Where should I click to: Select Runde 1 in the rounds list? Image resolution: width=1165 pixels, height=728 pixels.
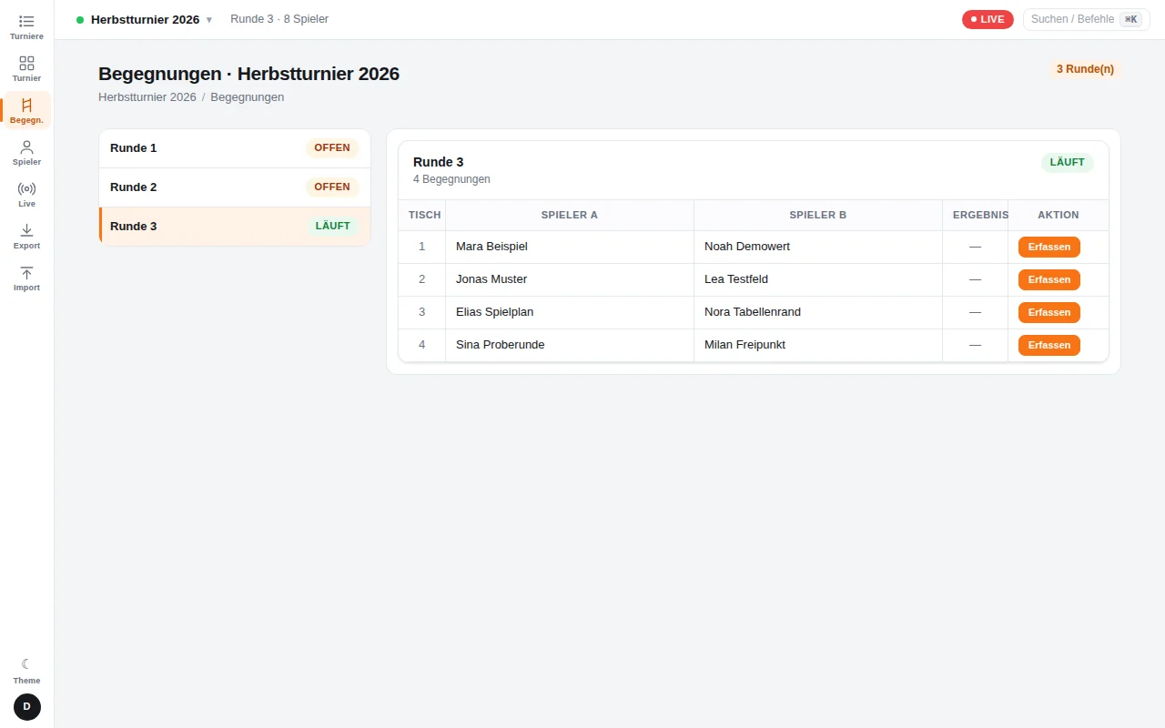235,148
